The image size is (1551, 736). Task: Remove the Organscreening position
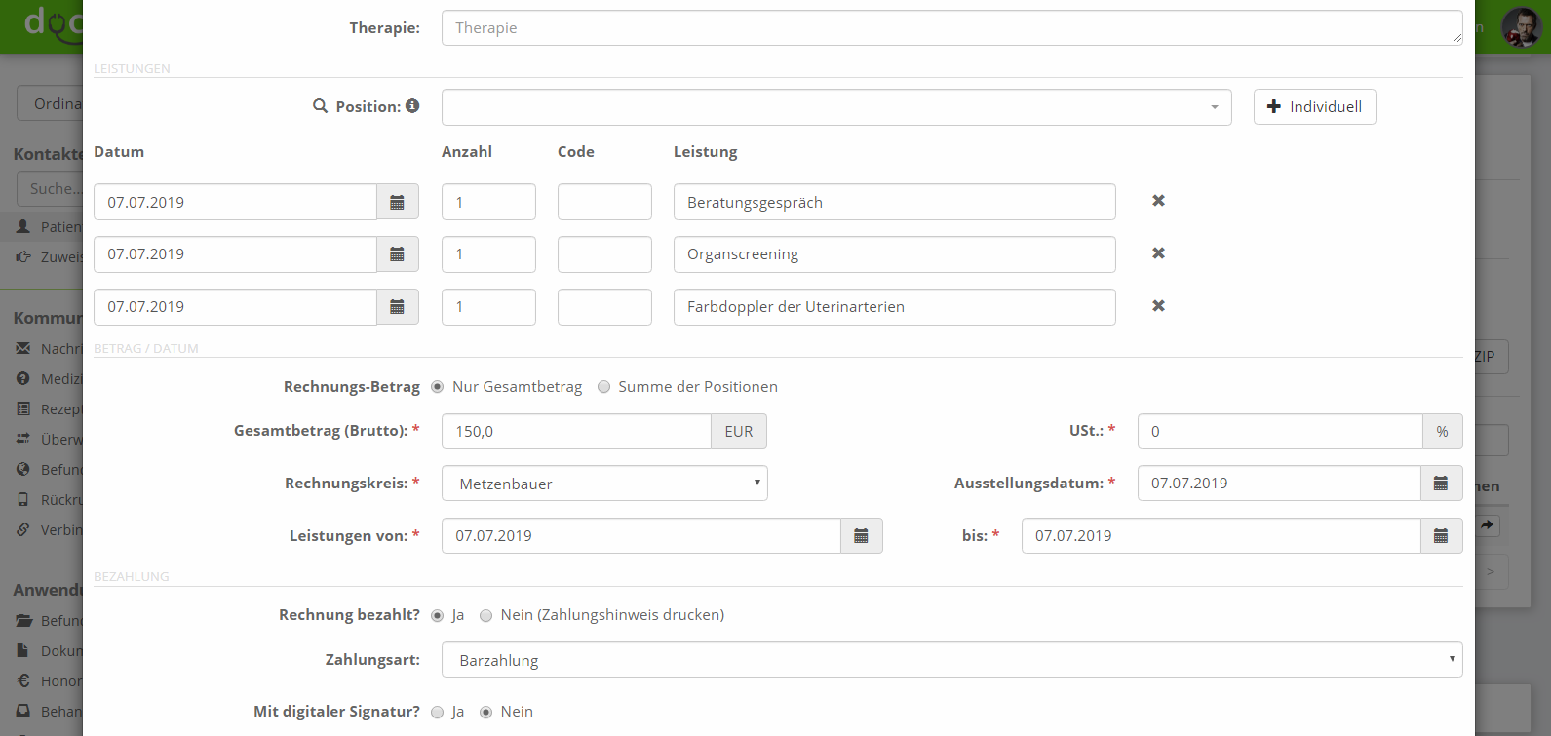click(1158, 253)
